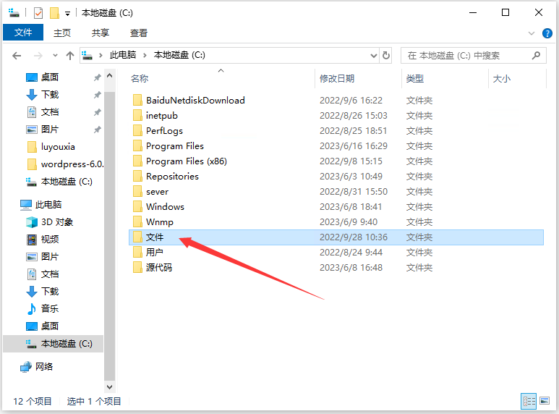Screen dimensions: 559x414
Task: Open the recent locations dropdown
Action: [55, 56]
